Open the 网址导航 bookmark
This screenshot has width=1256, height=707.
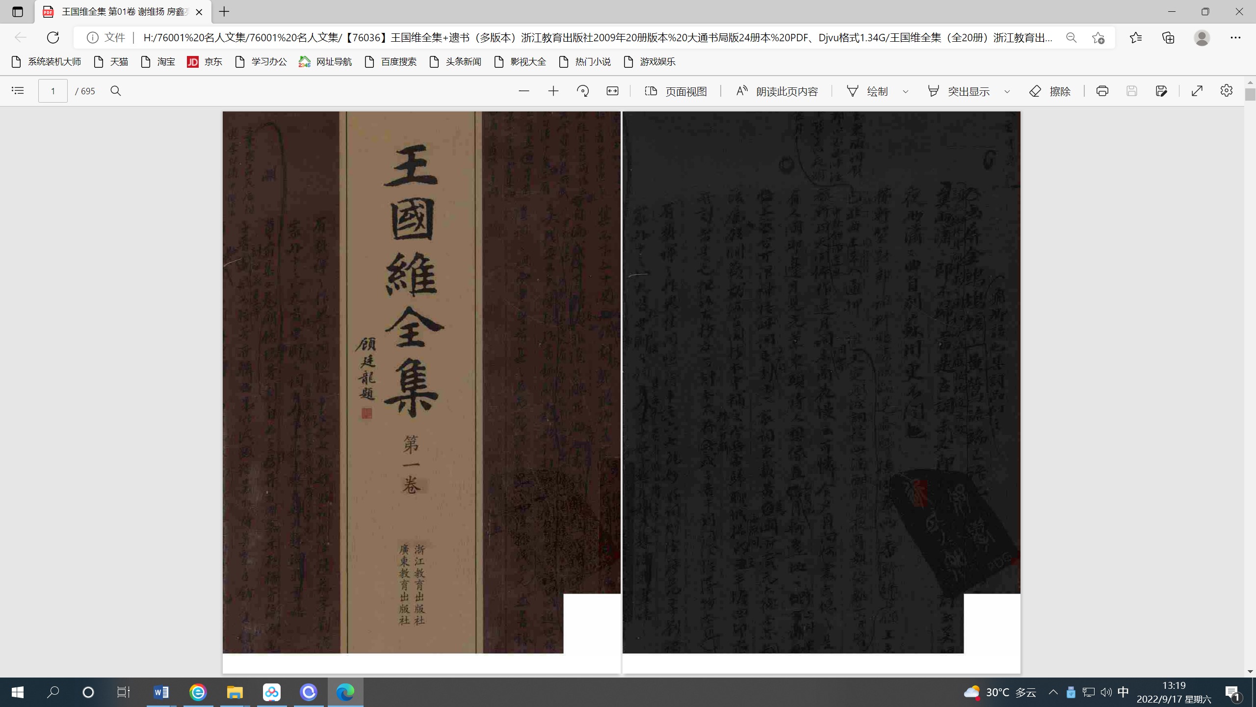[325, 62]
